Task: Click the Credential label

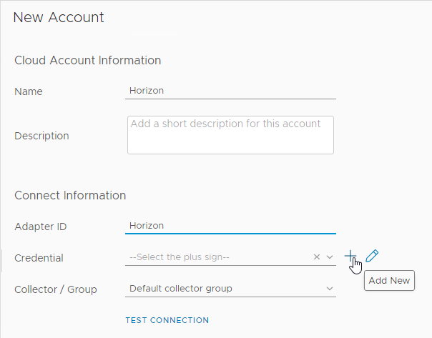Action: coord(39,258)
